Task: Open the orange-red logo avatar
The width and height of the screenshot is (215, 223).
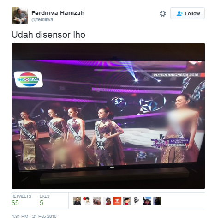Action: (117, 201)
